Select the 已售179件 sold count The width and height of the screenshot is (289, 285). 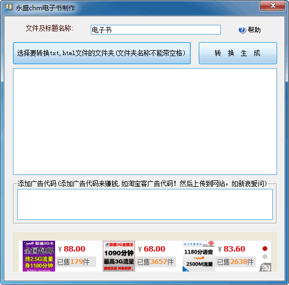(x=73, y=262)
